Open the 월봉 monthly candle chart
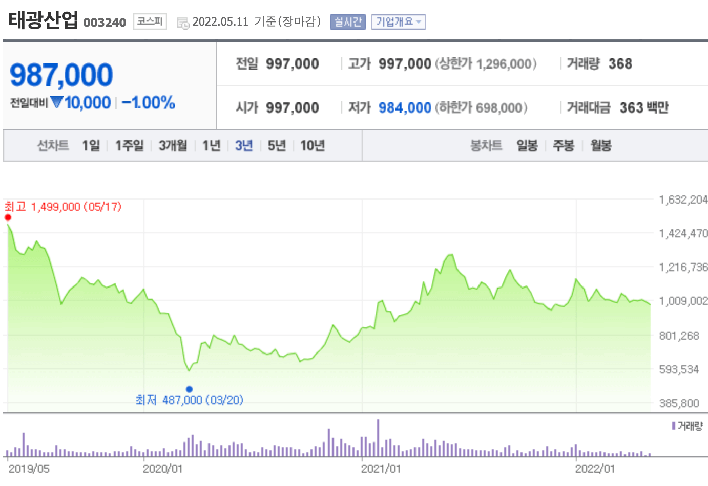This screenshot has width=708, height=486. tap(601, 146)
